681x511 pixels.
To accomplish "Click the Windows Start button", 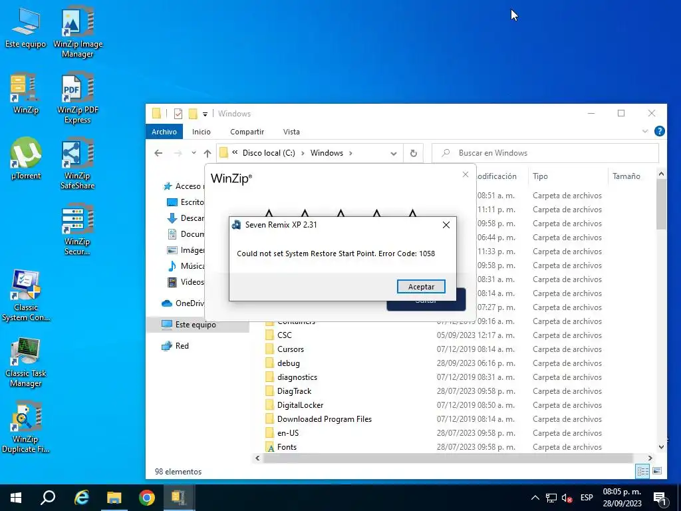I will point(16,498).
